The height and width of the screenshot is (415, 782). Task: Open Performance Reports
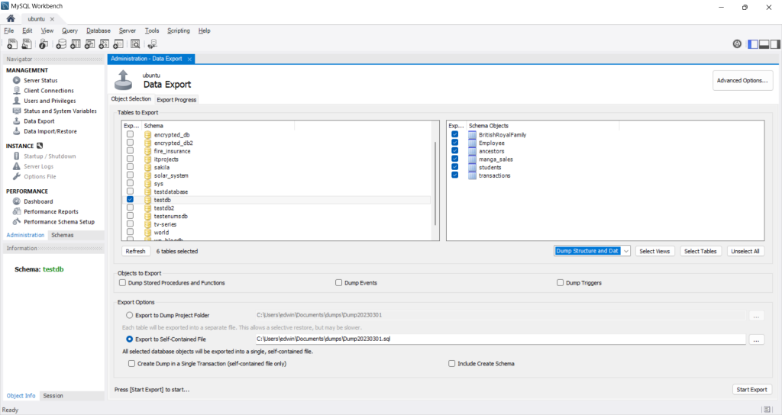coord(51,212)
